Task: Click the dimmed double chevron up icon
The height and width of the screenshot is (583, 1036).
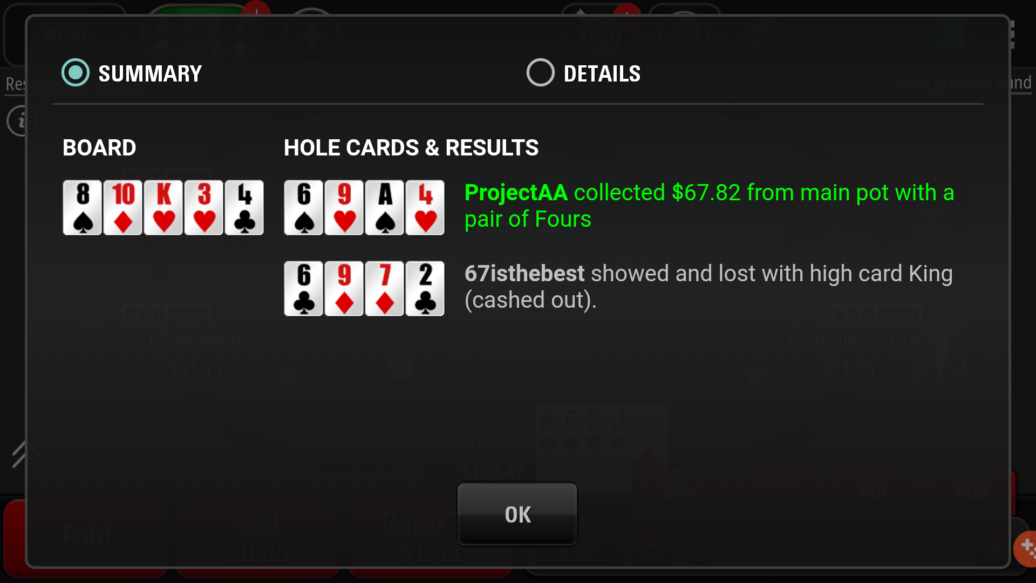Action: (24, 455)
